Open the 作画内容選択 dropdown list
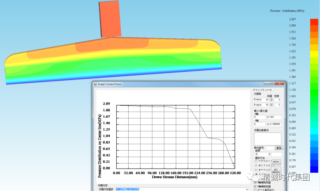 click(182, 189)
